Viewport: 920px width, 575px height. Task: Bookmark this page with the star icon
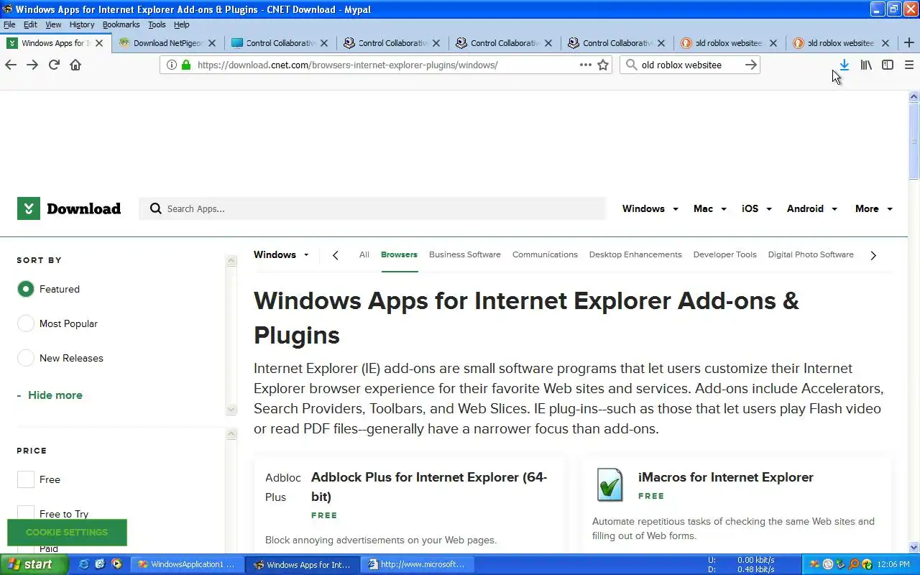tap(603, 65)
